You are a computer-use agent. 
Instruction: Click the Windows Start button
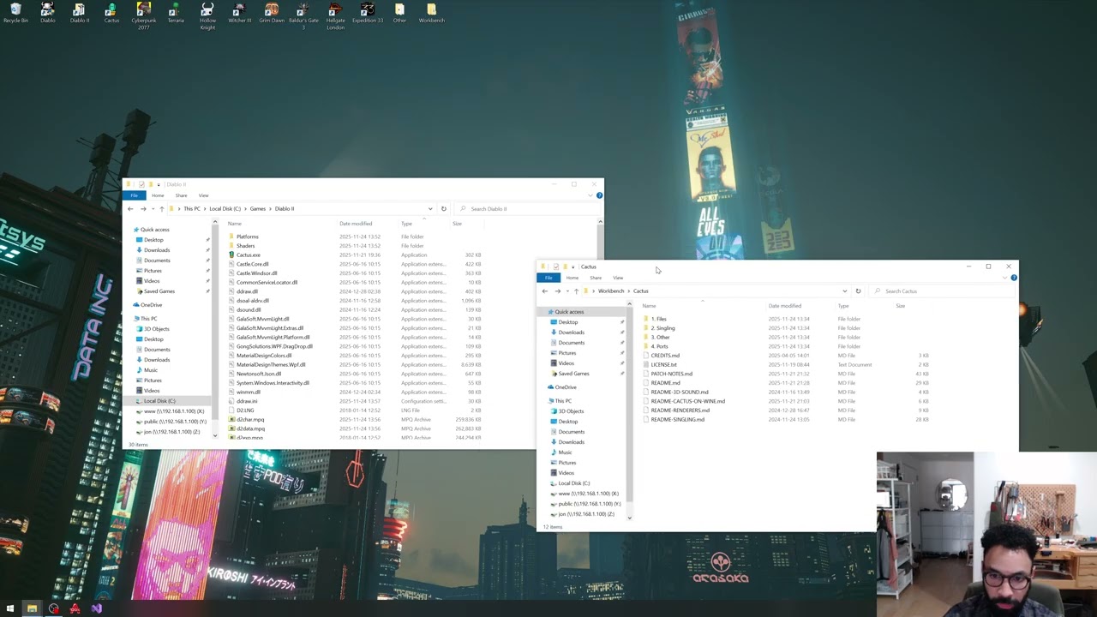pyautogui.click(x=10, y=608)
